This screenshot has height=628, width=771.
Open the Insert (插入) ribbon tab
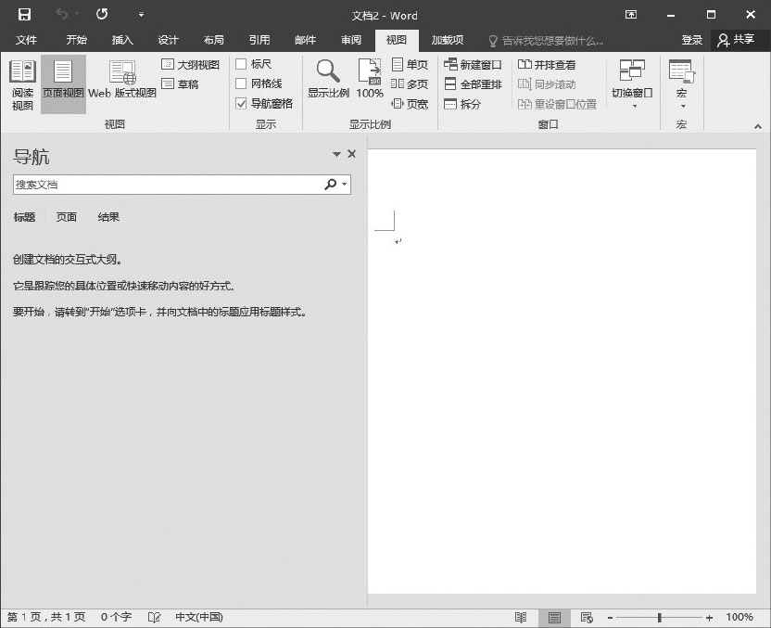(x=122, y=40)
